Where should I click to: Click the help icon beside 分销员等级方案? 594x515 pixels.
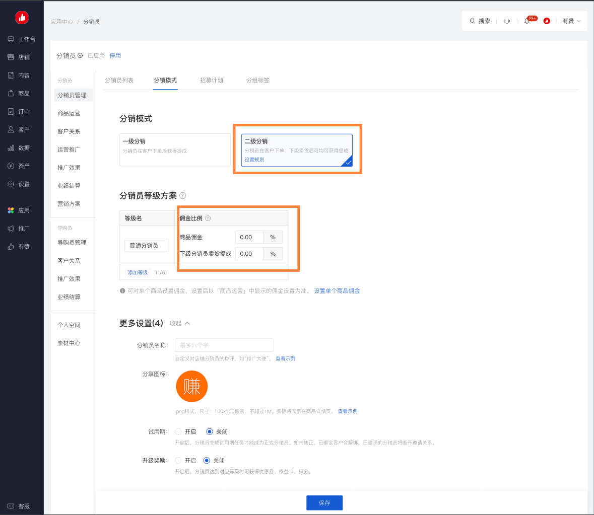[182, 196]
